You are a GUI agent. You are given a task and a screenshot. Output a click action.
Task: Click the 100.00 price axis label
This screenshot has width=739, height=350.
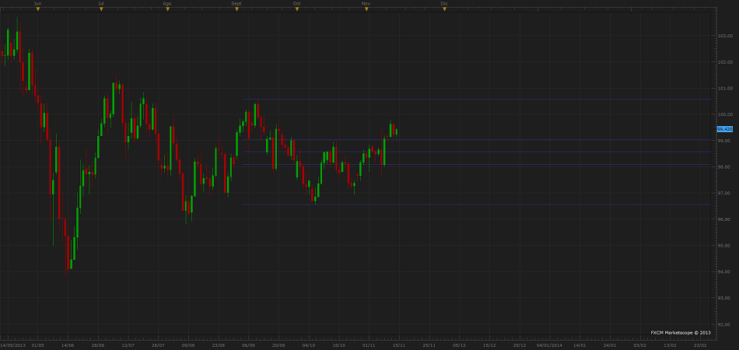coord(725,114)
